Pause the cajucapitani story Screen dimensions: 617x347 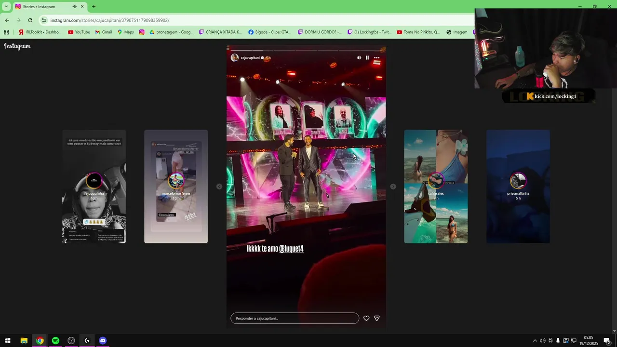[367, 58]
